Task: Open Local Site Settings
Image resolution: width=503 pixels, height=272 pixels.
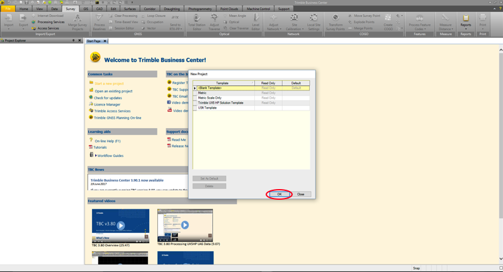Action: click(314, 22)
